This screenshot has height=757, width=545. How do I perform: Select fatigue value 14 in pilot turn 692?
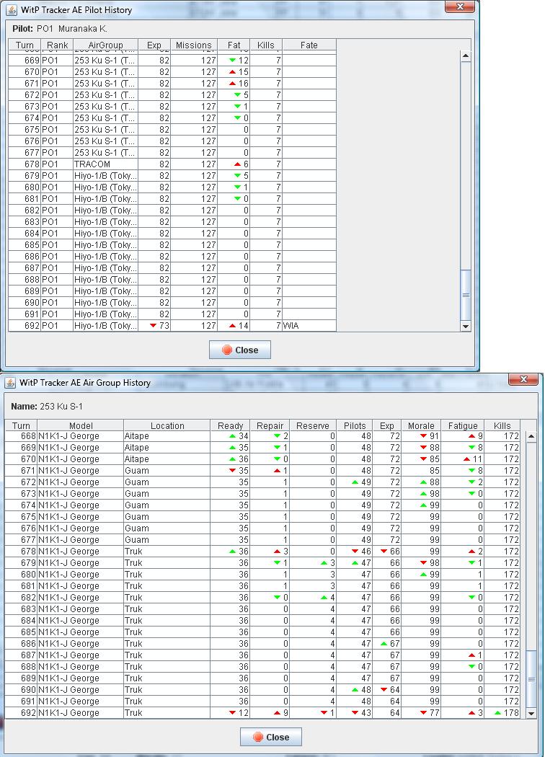[x=234, y=326]
